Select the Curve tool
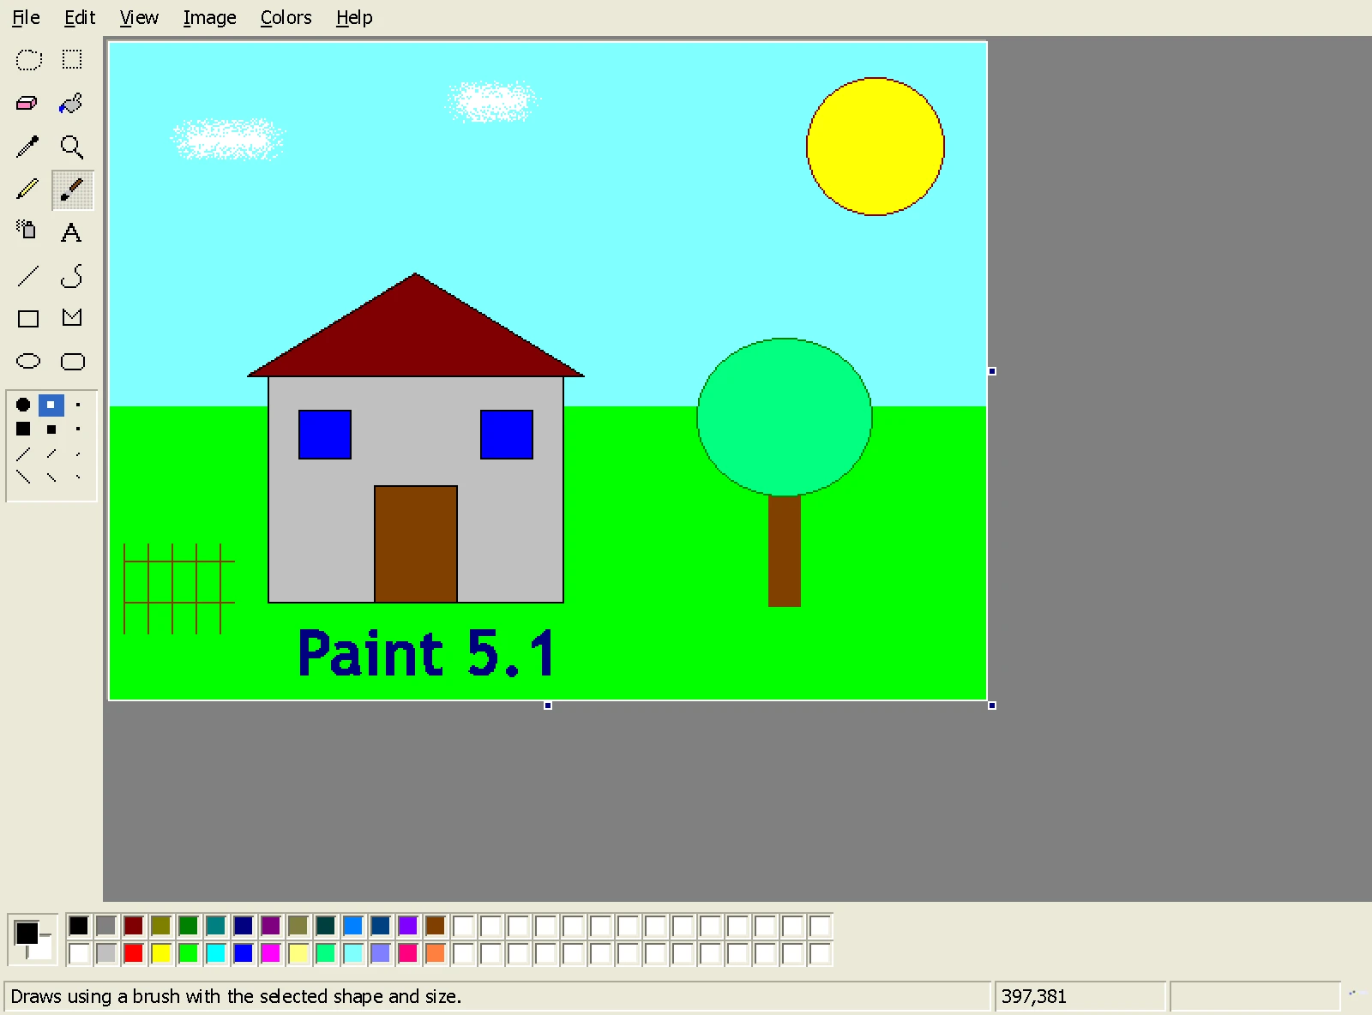Viewport: 1372px width, 1015px height. tap(72, 275)
